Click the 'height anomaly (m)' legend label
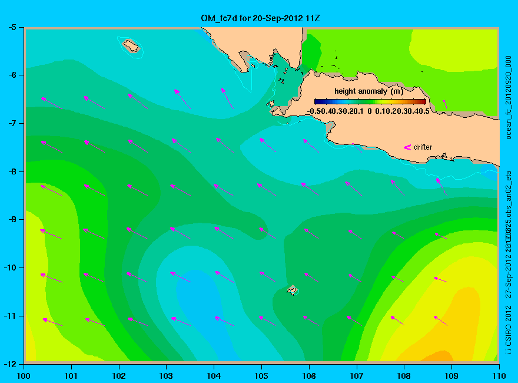Screen dimensions: 518x383 tap(368, 91)
